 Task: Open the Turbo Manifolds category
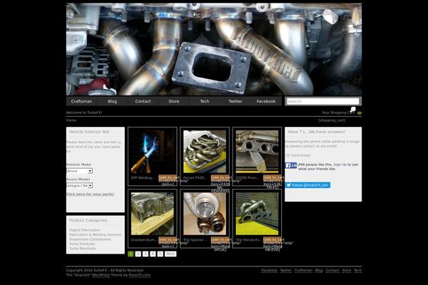[83, 249]
